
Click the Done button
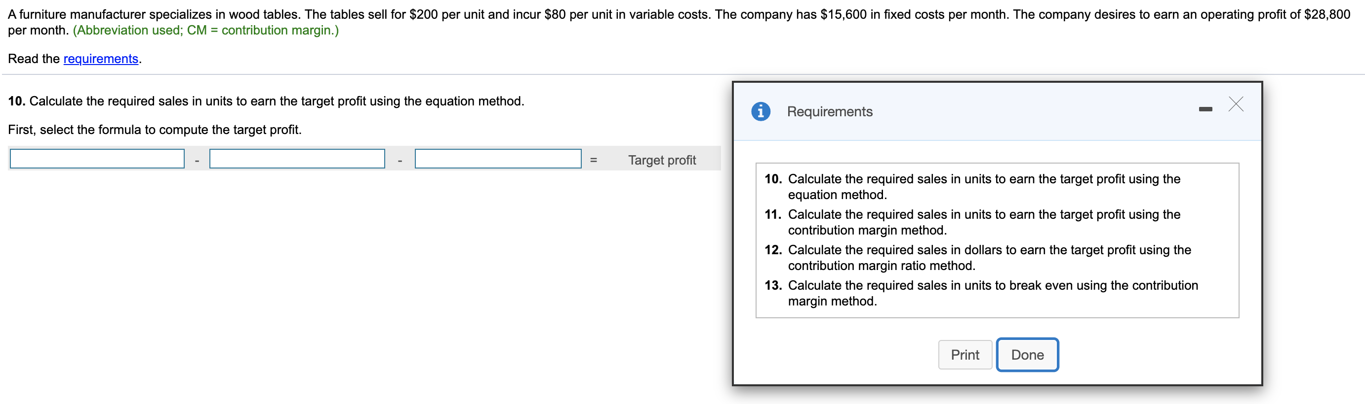click(1027, 354)
